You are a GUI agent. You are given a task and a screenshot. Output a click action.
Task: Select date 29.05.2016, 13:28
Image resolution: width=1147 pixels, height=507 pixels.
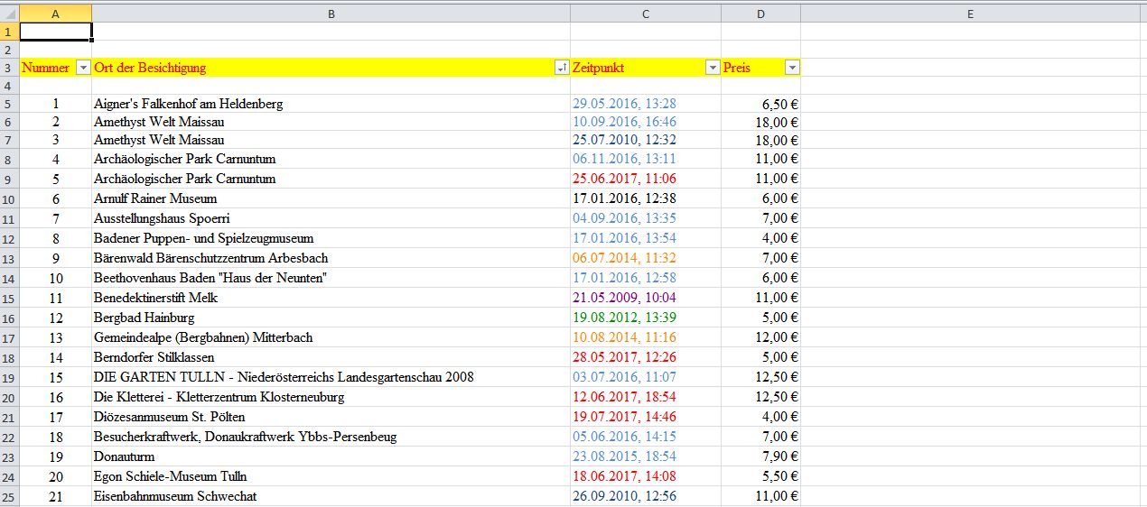point(646,104)
